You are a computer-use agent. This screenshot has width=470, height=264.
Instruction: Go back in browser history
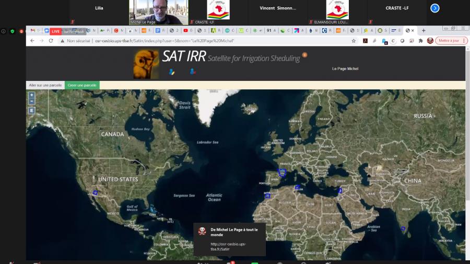(32, 41)
